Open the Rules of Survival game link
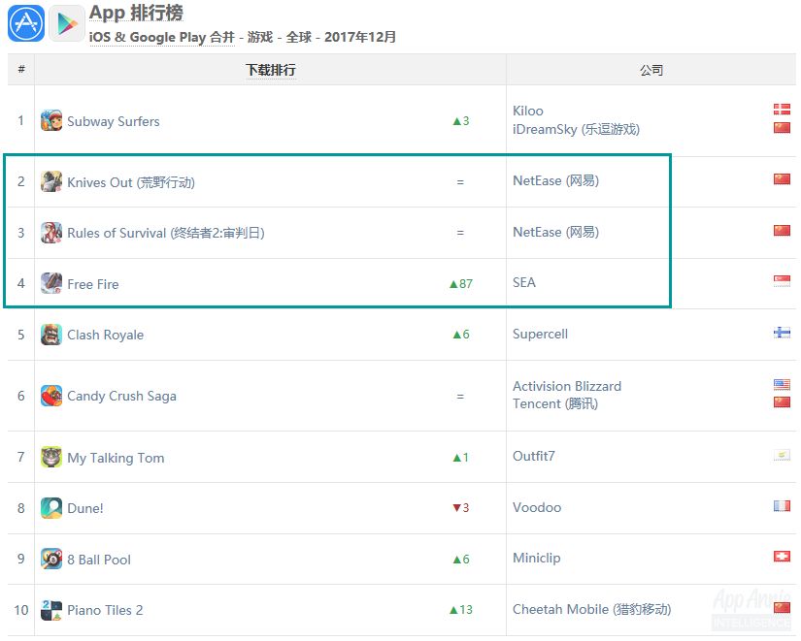The height and width of the screenshot is (641, 801). tap(165, 233)
